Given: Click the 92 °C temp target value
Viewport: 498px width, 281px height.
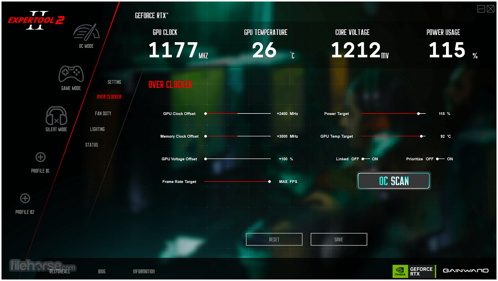Looking at the screenshot, I should (x=446, y=137).
